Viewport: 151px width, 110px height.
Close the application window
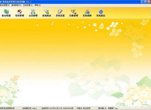pyautogui.click(x=149, y=2)
